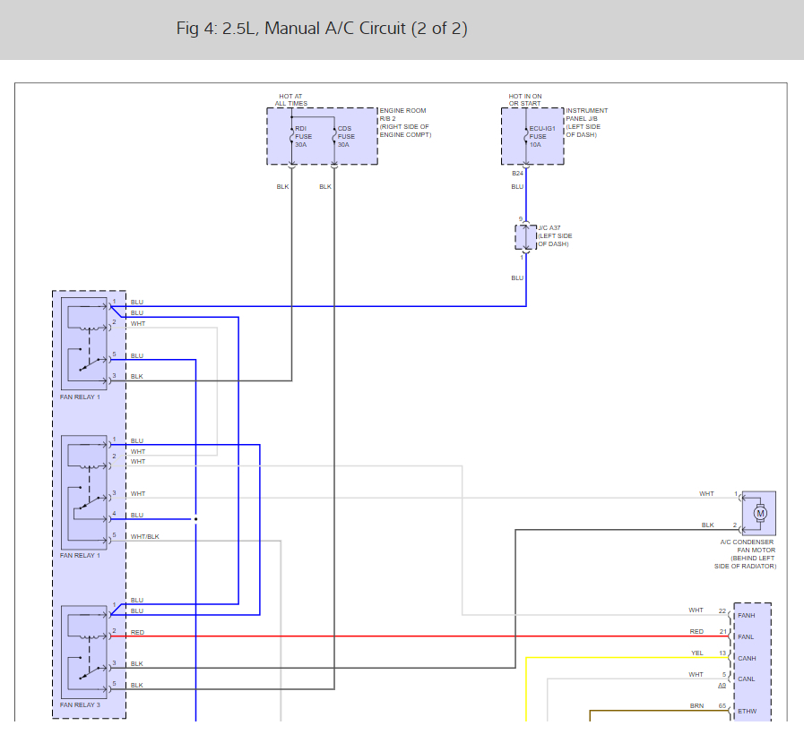Click the FANL terminal label
Image resolution: width=804 pixels, height=734 pixels.
[x=746, y=636]
